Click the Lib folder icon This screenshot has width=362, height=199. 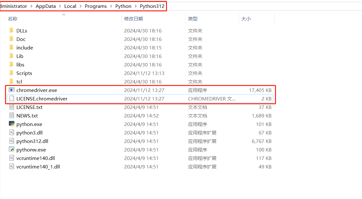click(12, 56)
